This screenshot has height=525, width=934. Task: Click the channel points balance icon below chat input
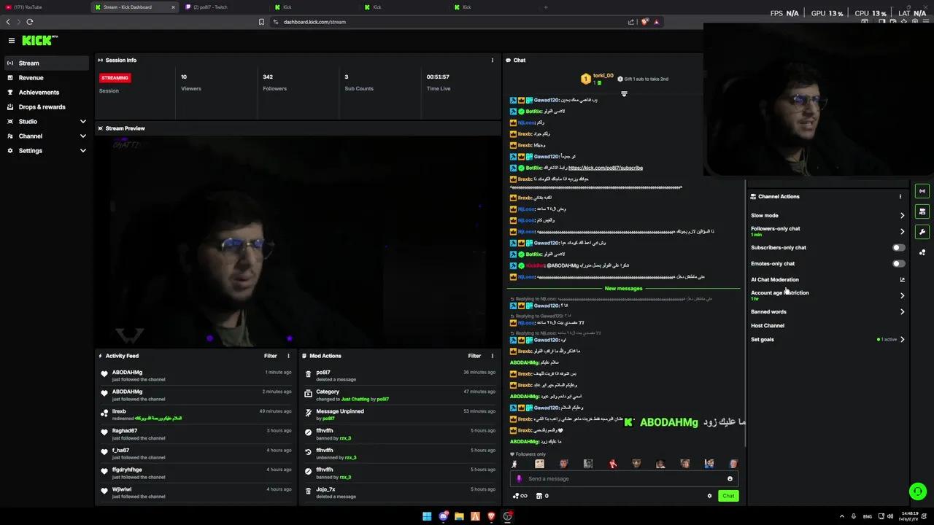pyautogui.click(x=520, y=496)
